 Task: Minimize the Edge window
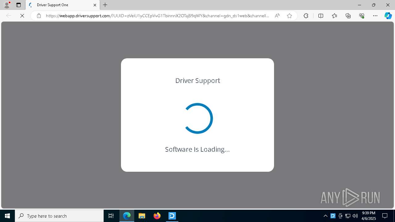360,5
